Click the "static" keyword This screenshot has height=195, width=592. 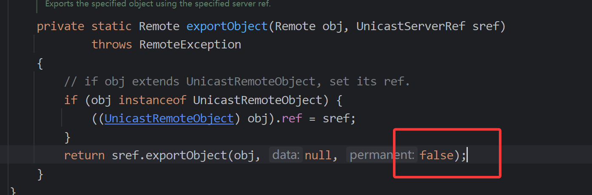point(111,26)
